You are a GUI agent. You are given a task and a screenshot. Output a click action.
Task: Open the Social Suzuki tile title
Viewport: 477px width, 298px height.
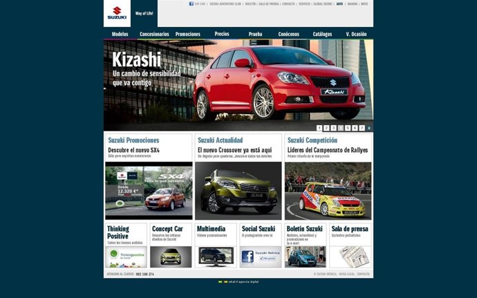point(259,229)
